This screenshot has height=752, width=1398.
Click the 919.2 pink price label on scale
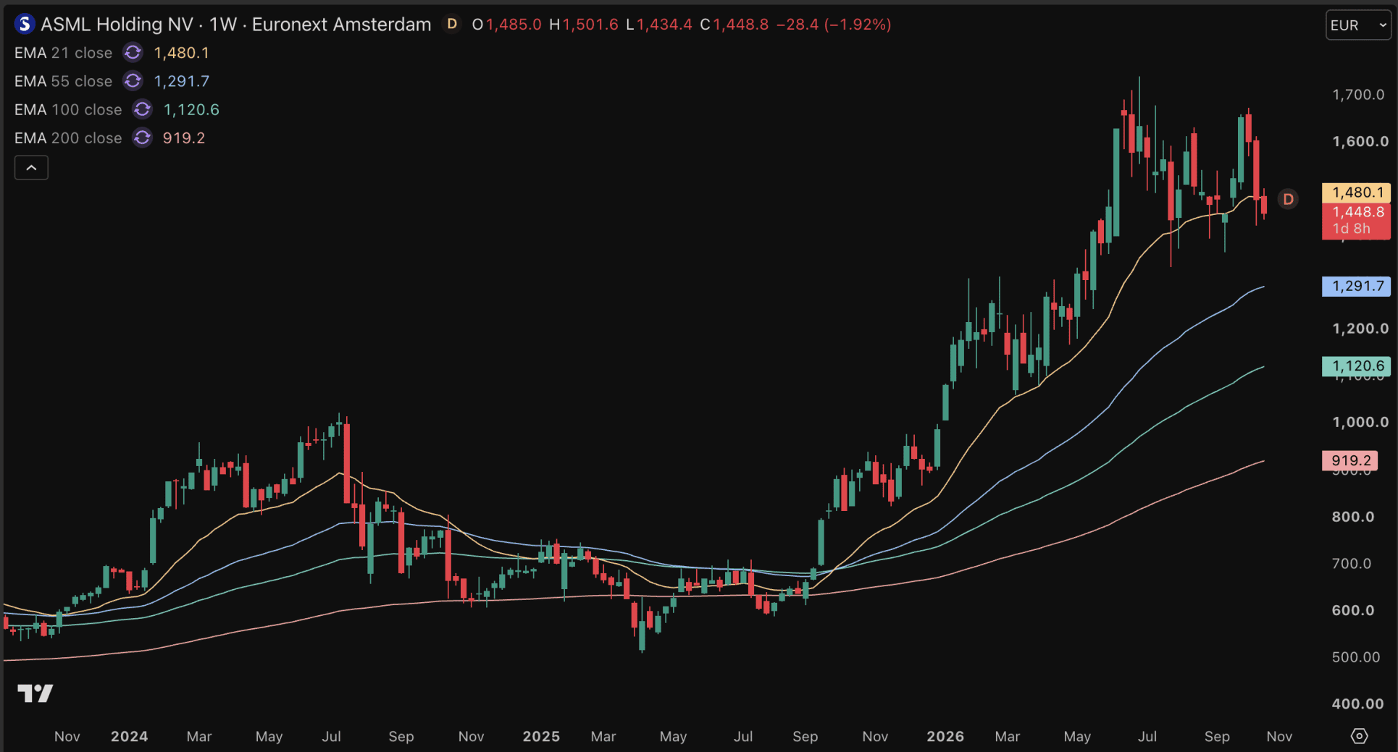[x=1350, y=460]
